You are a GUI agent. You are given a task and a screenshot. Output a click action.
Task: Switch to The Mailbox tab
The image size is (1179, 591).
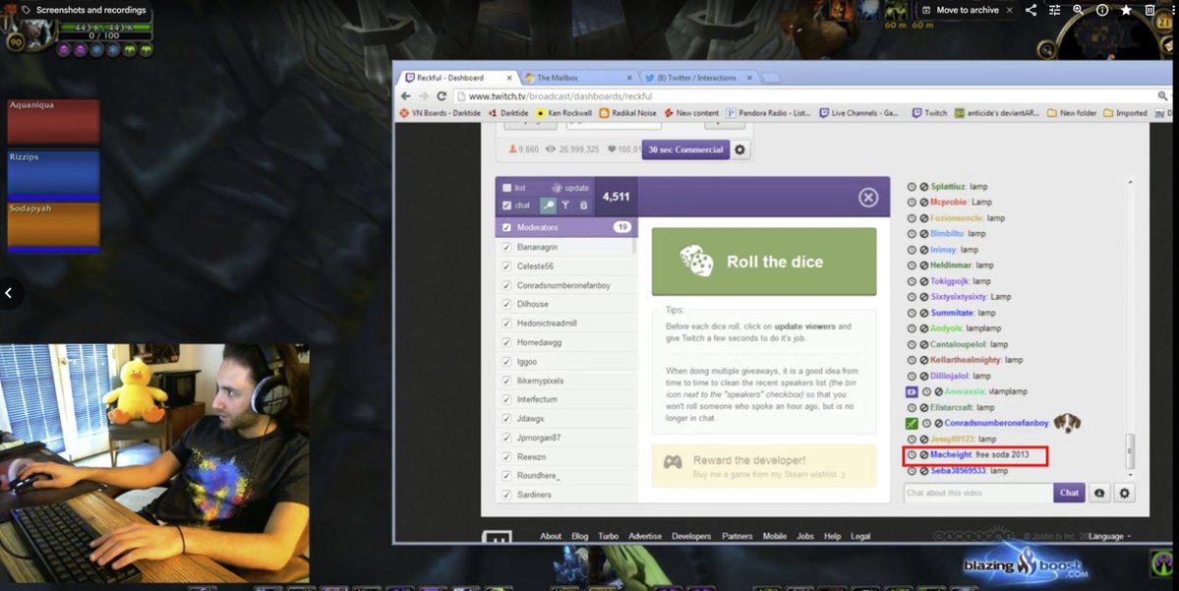577,78
